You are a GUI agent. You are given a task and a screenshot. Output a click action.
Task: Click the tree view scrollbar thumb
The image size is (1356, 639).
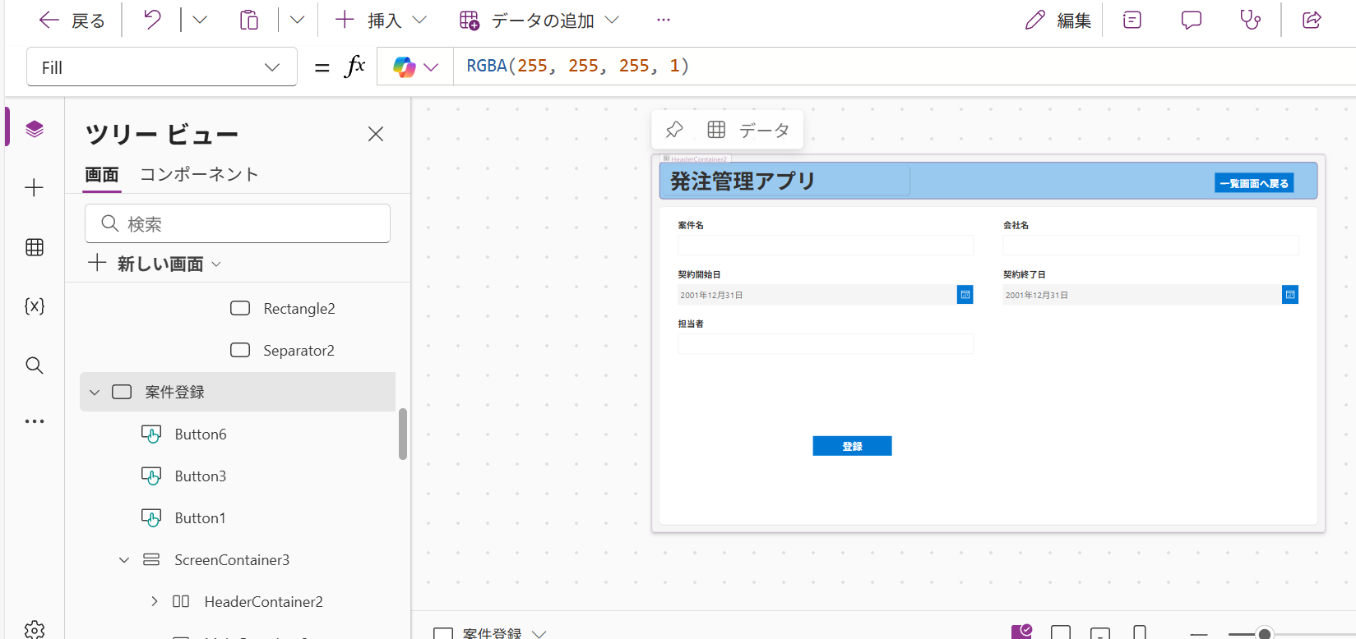click(x=403, y=434)
